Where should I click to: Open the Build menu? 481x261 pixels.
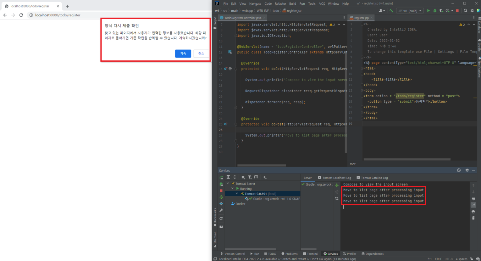click(x=292, y=4)
